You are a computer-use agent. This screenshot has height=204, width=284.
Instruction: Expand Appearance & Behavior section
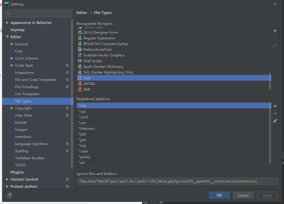coord(7,23)
